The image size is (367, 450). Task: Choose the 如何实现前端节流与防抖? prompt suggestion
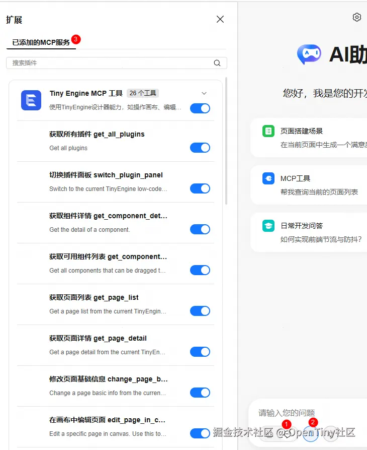[x=321, y=239]
